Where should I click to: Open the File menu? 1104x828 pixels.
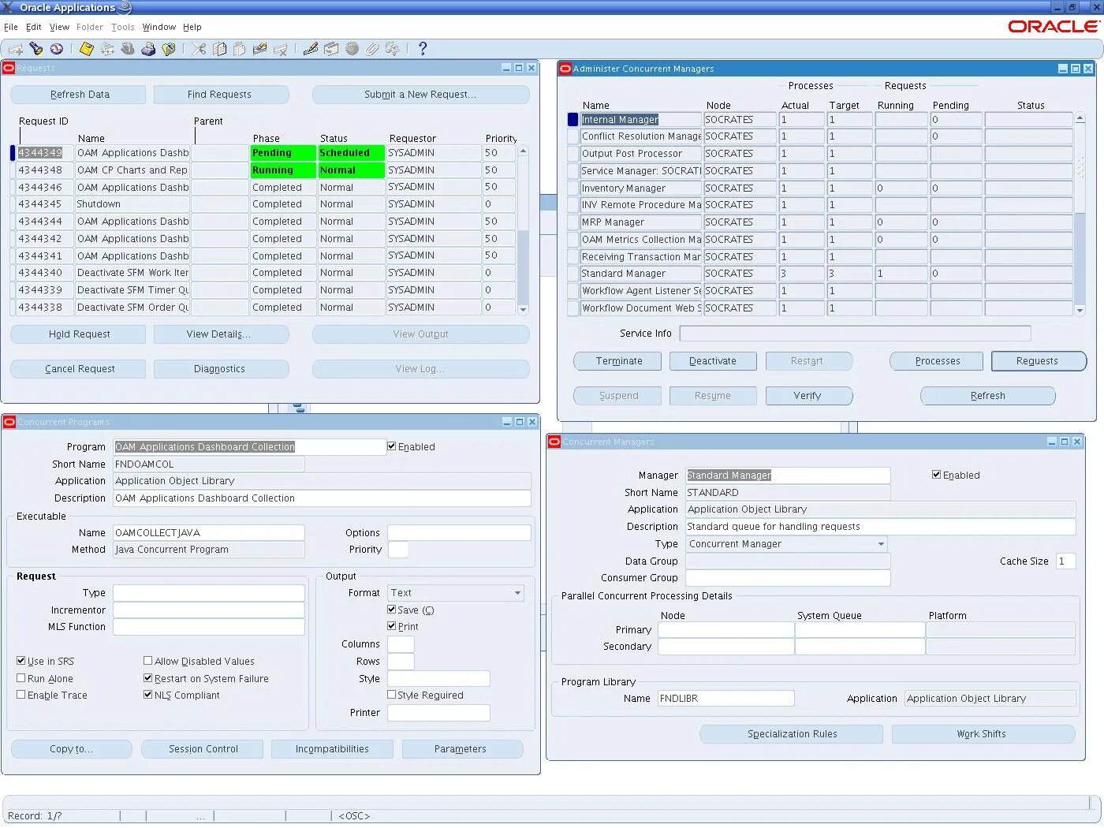(x=11, y=27)
